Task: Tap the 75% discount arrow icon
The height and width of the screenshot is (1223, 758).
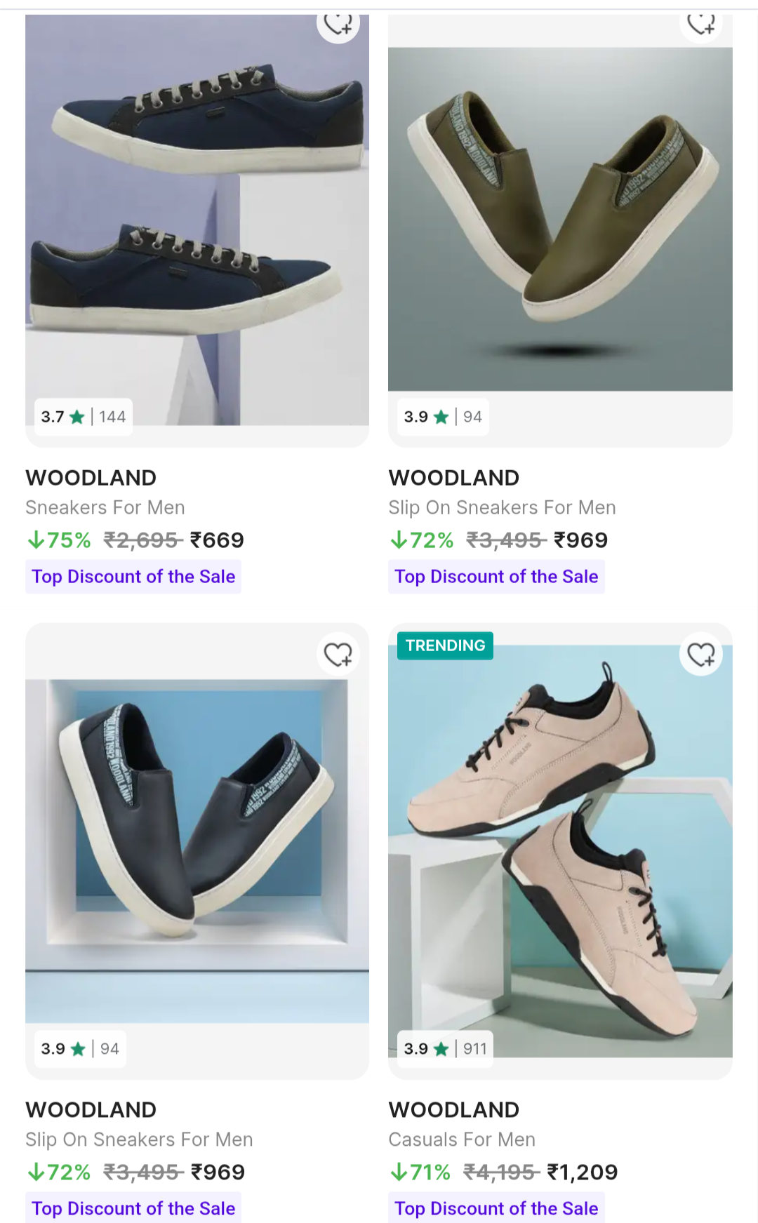Action: [35, 540]
